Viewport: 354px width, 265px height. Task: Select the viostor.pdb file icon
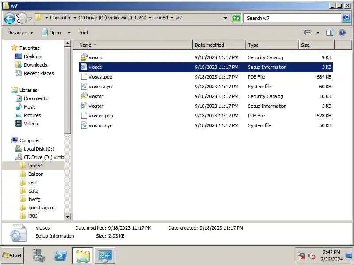click(x=84, y=115)
